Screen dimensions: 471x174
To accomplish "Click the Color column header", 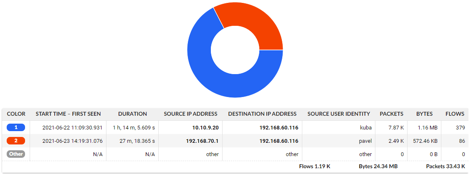I will pyautogui.click(x=16, y=114).
